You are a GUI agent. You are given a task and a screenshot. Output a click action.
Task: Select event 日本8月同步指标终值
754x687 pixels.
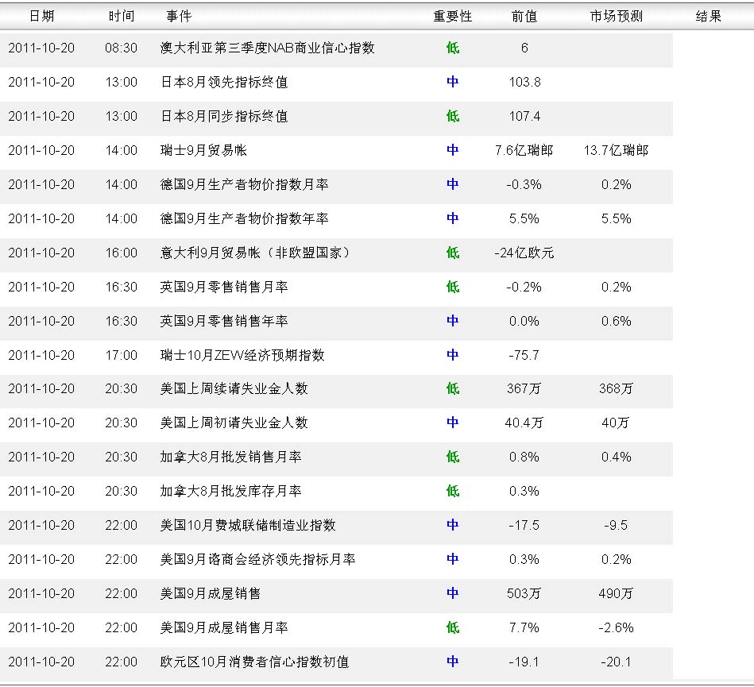[x=224, y=116]
